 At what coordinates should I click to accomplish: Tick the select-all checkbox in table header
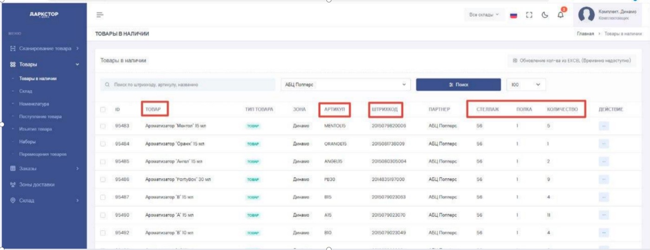tap(103, 109)
